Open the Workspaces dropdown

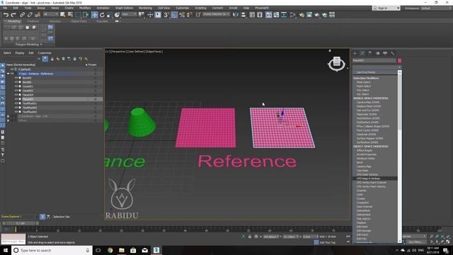click(436, 8)
